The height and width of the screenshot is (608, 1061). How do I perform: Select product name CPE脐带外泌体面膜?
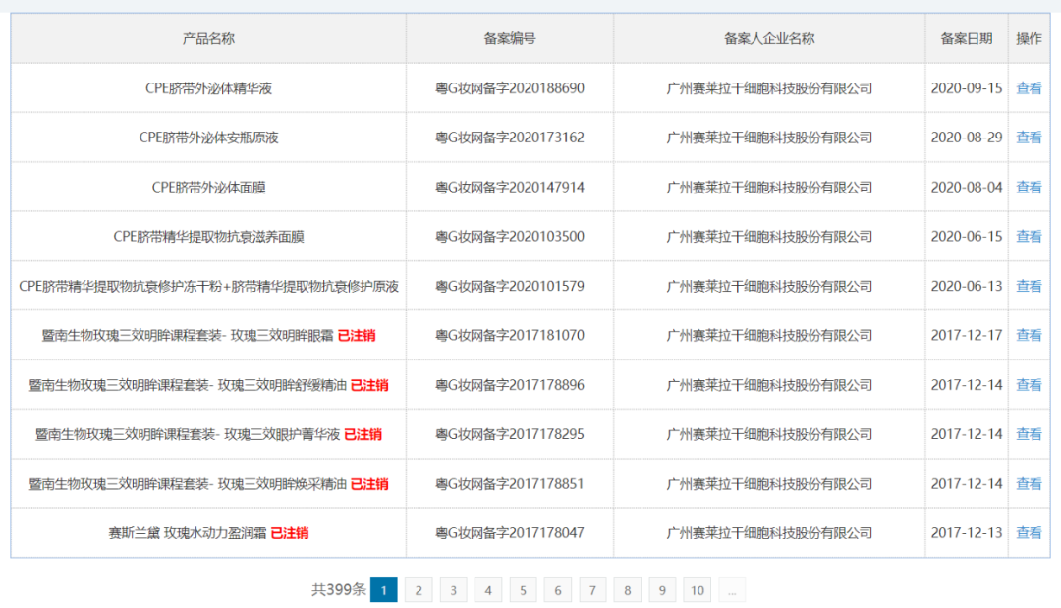(208, 188)
